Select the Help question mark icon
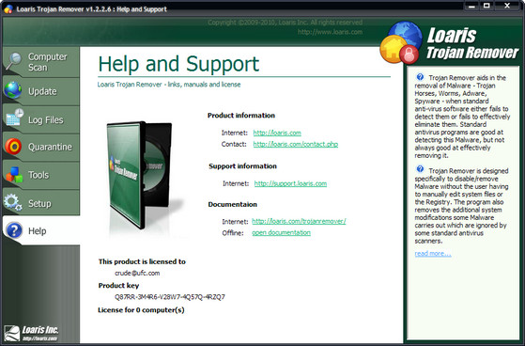The image size is (525, 346). pos(14,230)
